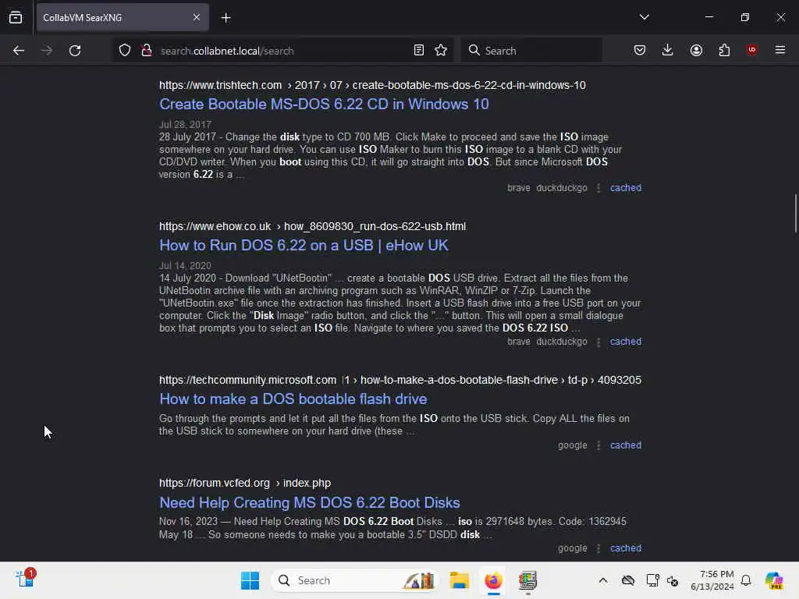Open cached link for eHow UK result

(x=626, y=342)
